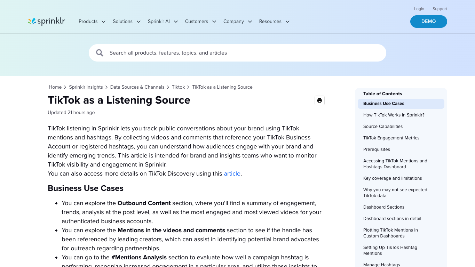The width and height of the screenshot is (475, 267).
Task: Click the 'Business Use Cases' article heading
Action: 86,188
